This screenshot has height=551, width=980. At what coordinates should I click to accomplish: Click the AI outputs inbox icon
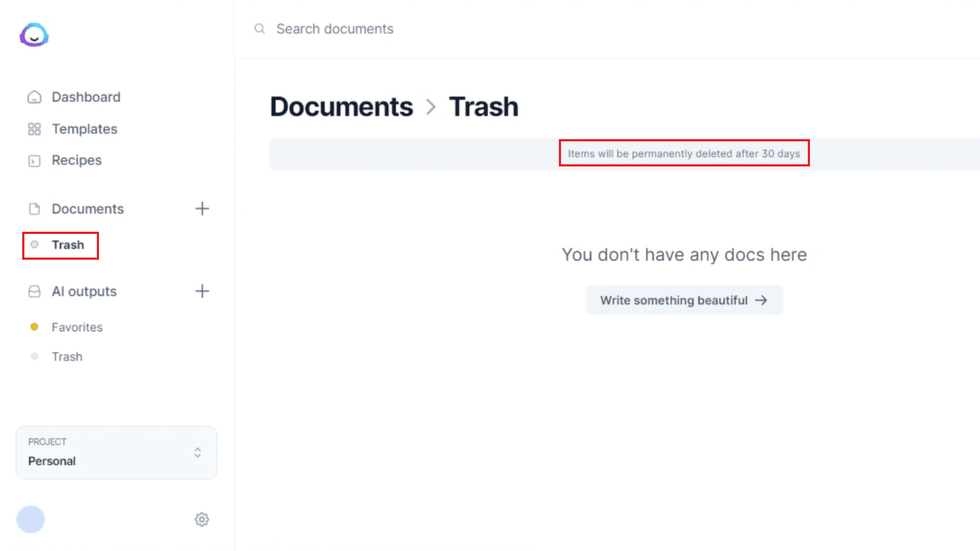[x=34, y=291]
